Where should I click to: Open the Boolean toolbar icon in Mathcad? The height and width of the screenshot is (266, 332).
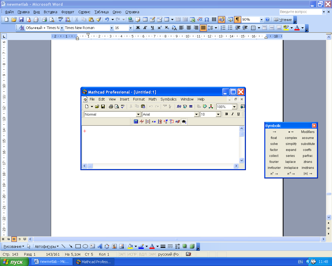pos(166,122)
